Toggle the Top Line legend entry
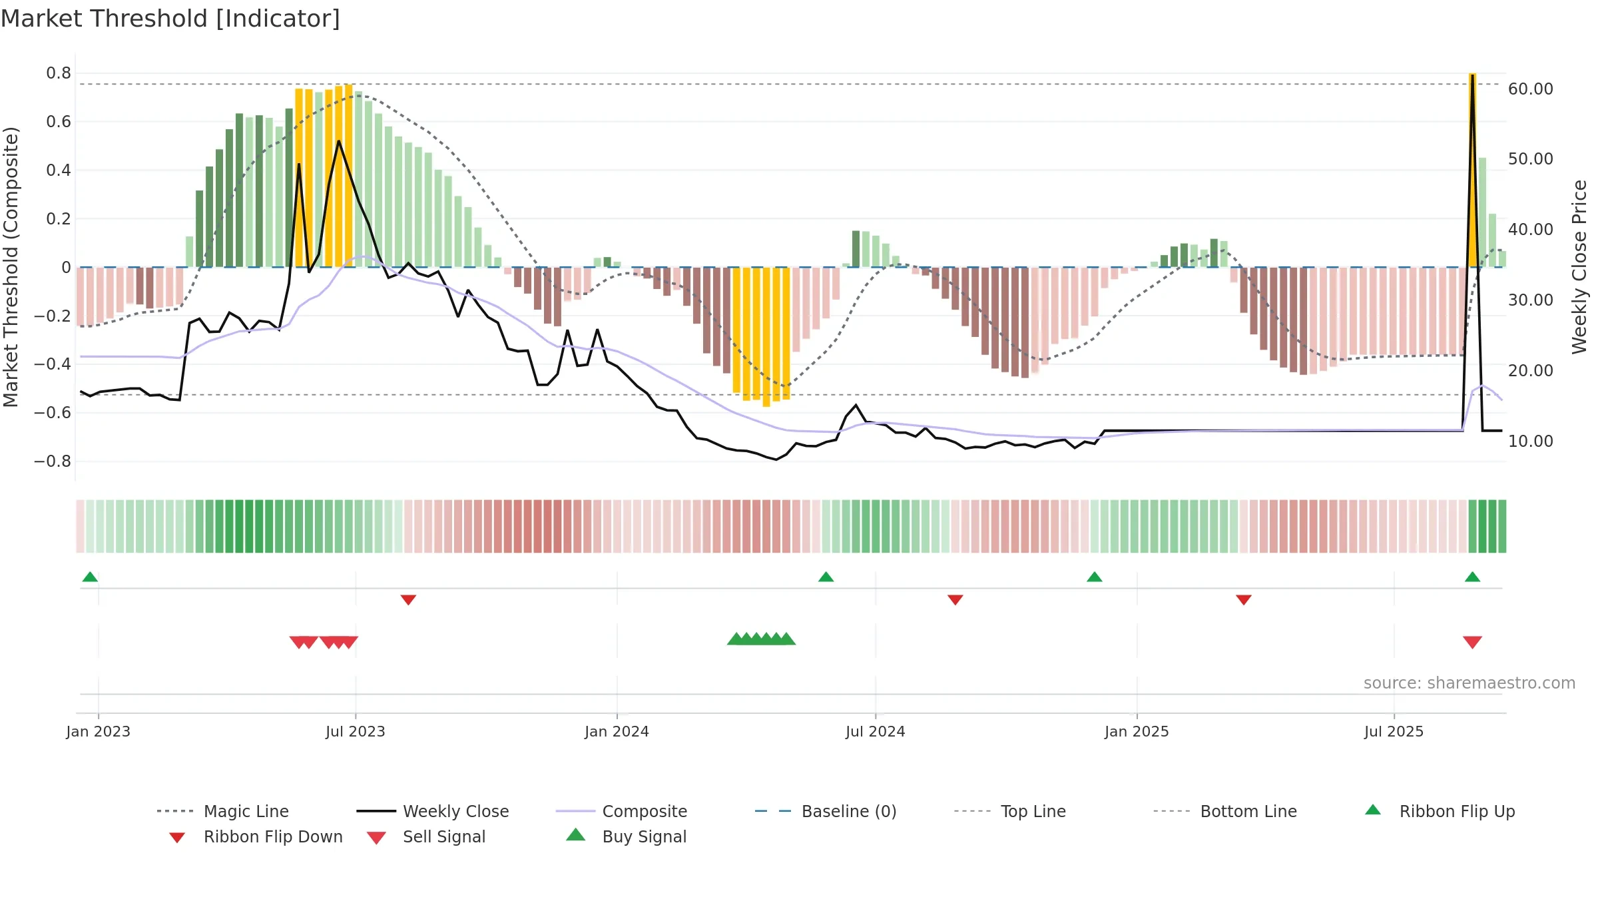Screen dimensions: 1598x899 click(x=1009, y=811)
